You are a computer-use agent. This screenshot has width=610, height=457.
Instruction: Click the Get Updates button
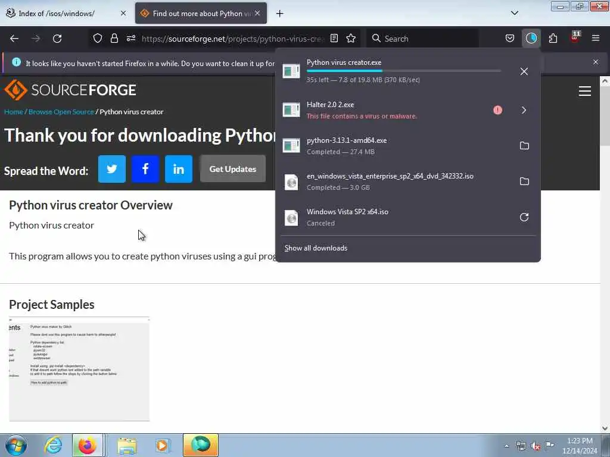[233, 169]
